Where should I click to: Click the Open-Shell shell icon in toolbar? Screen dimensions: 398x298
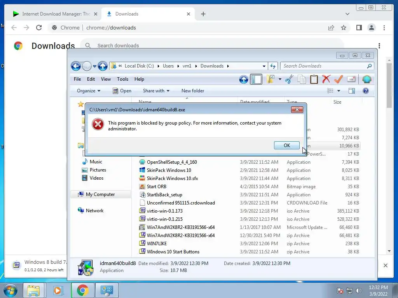point(367,79)
